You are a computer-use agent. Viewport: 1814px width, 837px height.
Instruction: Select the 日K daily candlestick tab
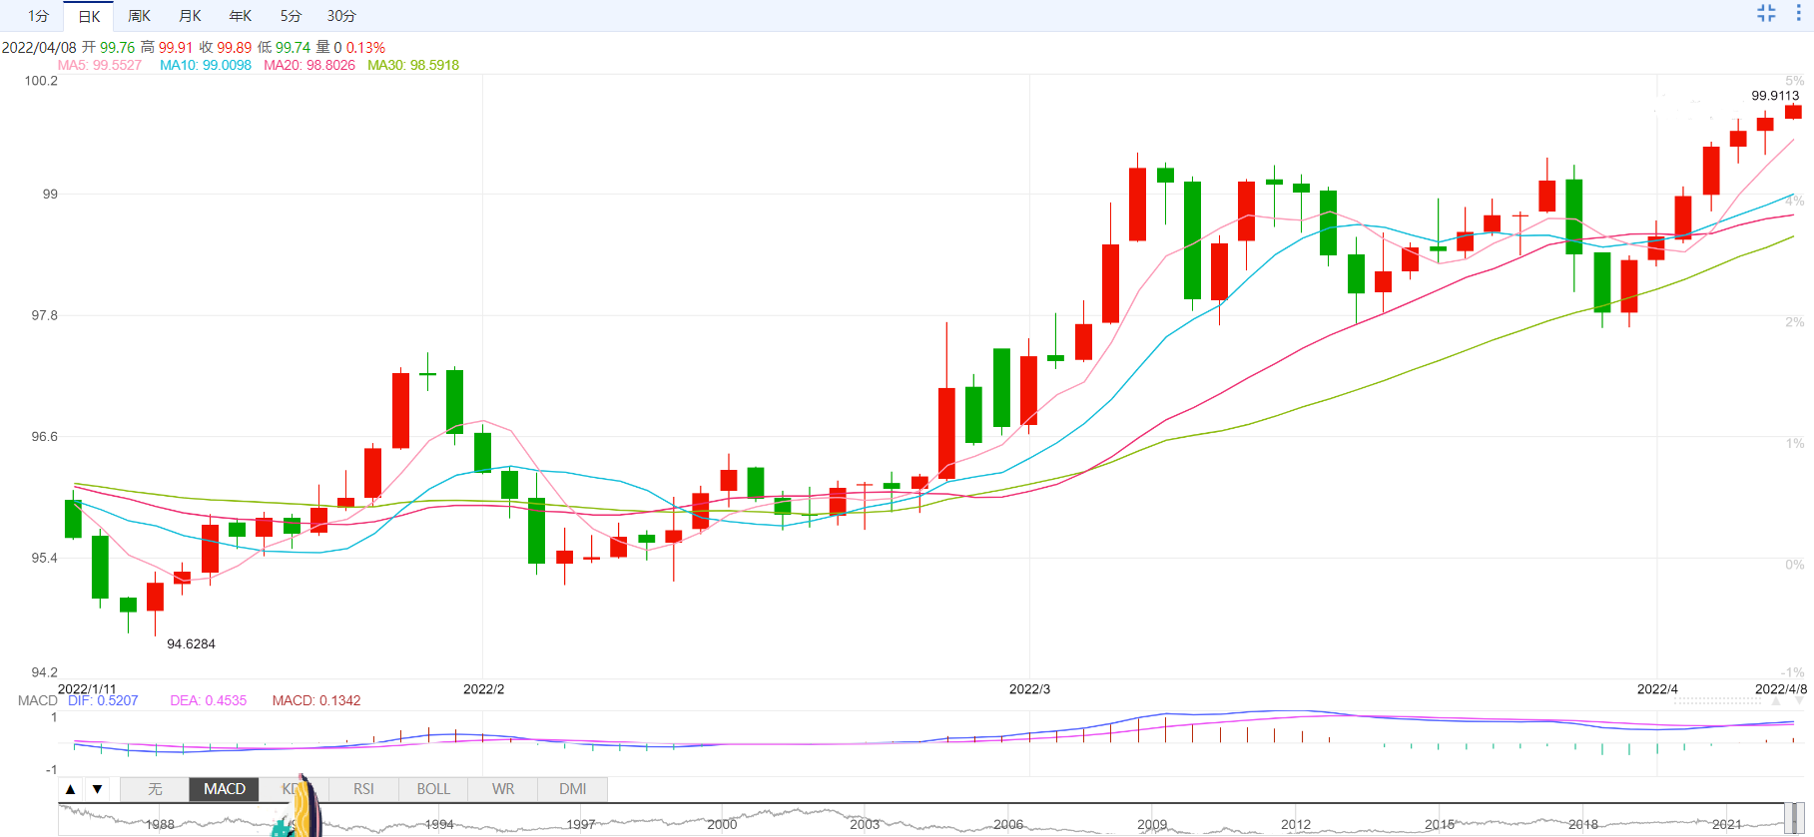[x=89, y=16]
